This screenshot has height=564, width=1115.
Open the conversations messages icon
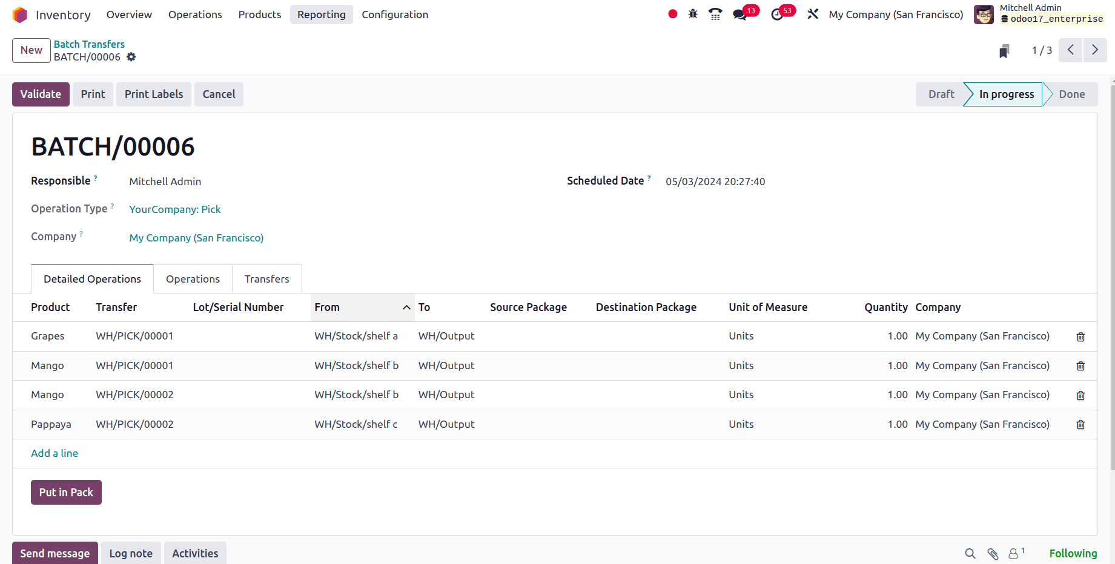pos(739,15)
